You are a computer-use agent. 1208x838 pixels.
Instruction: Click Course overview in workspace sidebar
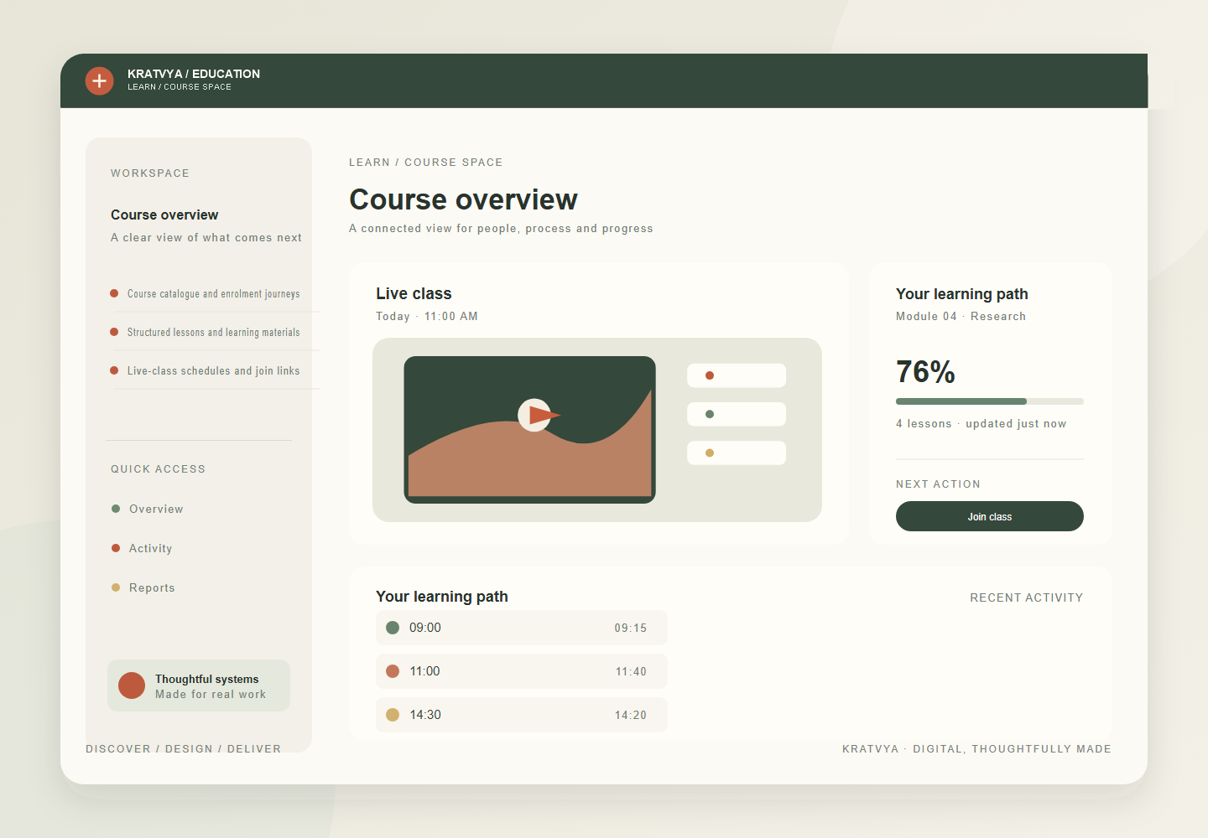point(164,215)
